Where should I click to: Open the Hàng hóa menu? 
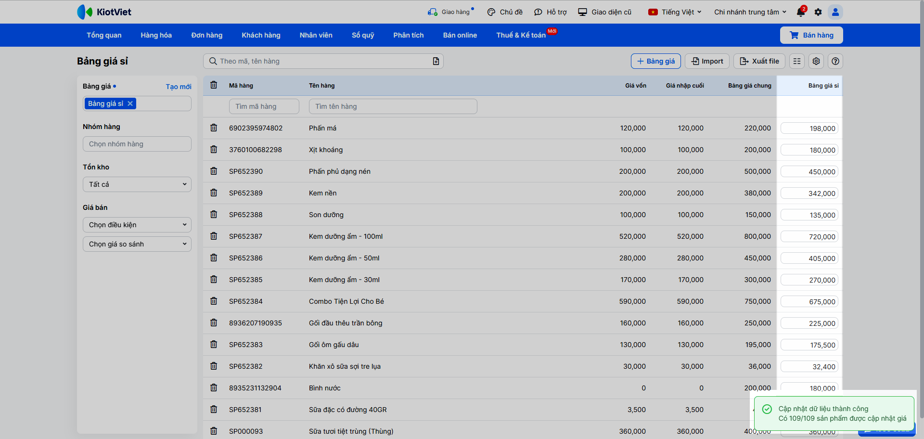point(156,35)
